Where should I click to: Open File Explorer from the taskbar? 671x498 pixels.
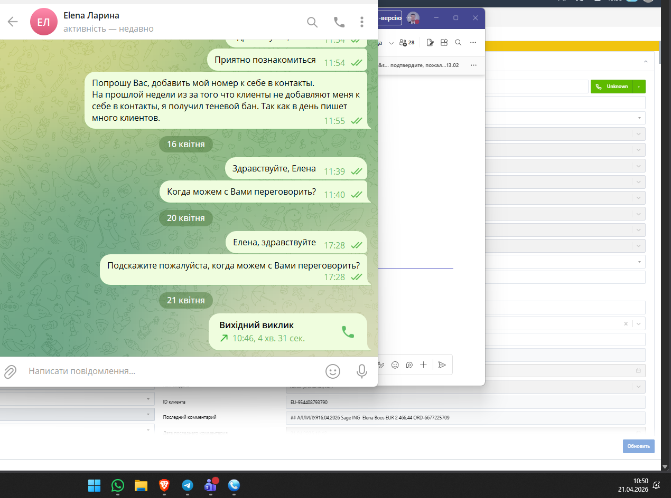(141, 485)
